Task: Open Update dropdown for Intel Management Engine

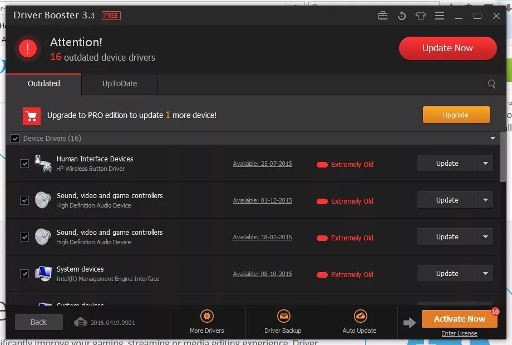Action: tap(486, 274)
